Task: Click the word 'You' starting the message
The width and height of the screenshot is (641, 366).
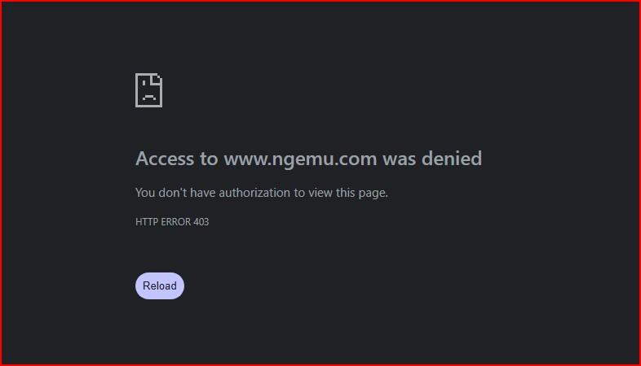Action: click(145, 193)
